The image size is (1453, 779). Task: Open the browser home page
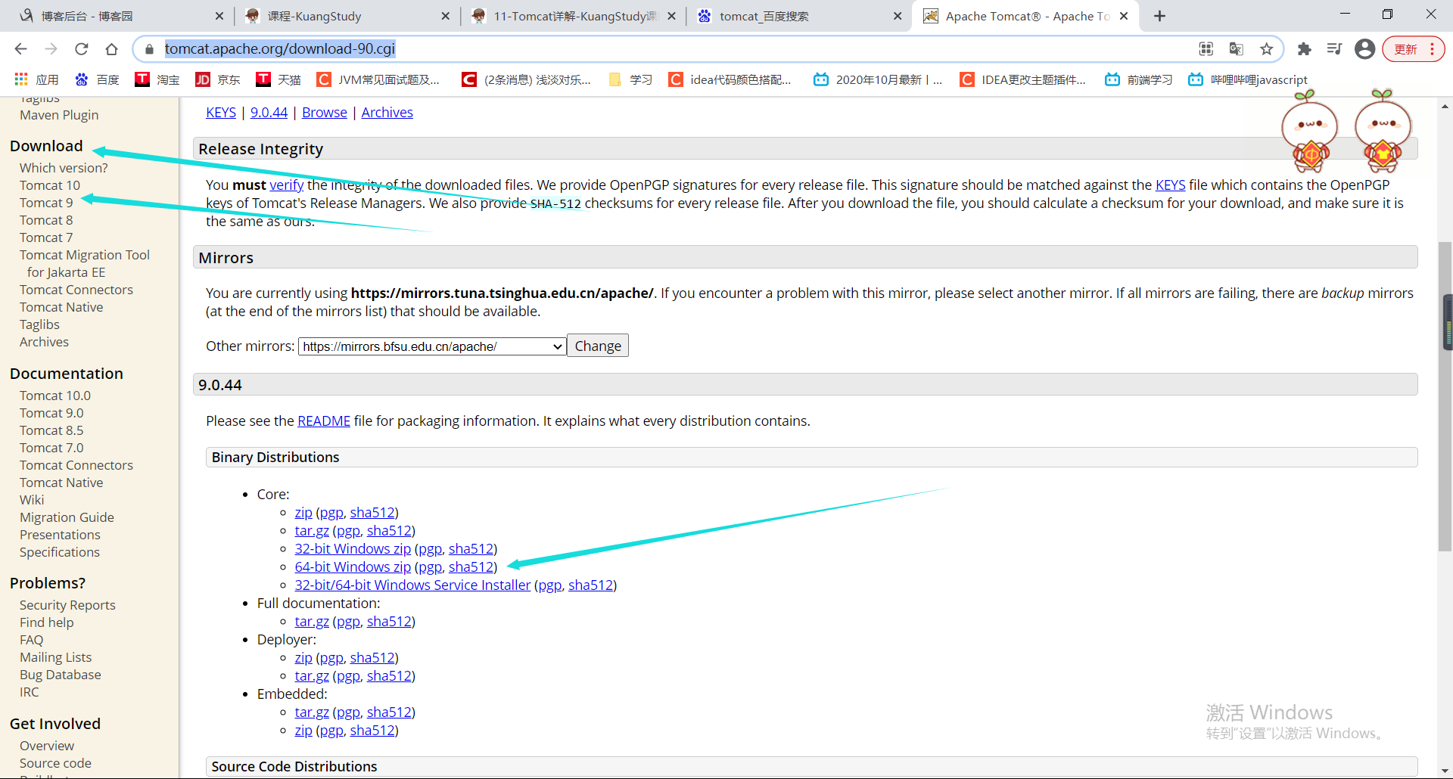click(x=111, y=49)
